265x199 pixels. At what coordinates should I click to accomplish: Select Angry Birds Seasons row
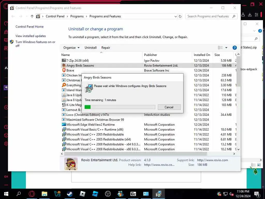click(x=148, y=66)
